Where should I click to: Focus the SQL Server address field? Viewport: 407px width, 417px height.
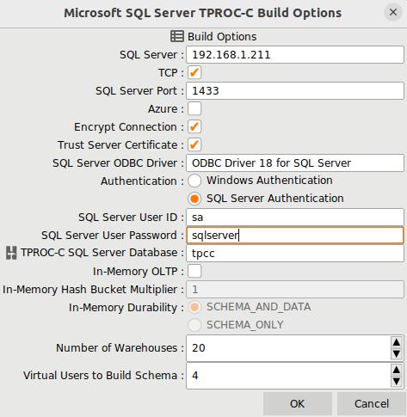(295, 55)
